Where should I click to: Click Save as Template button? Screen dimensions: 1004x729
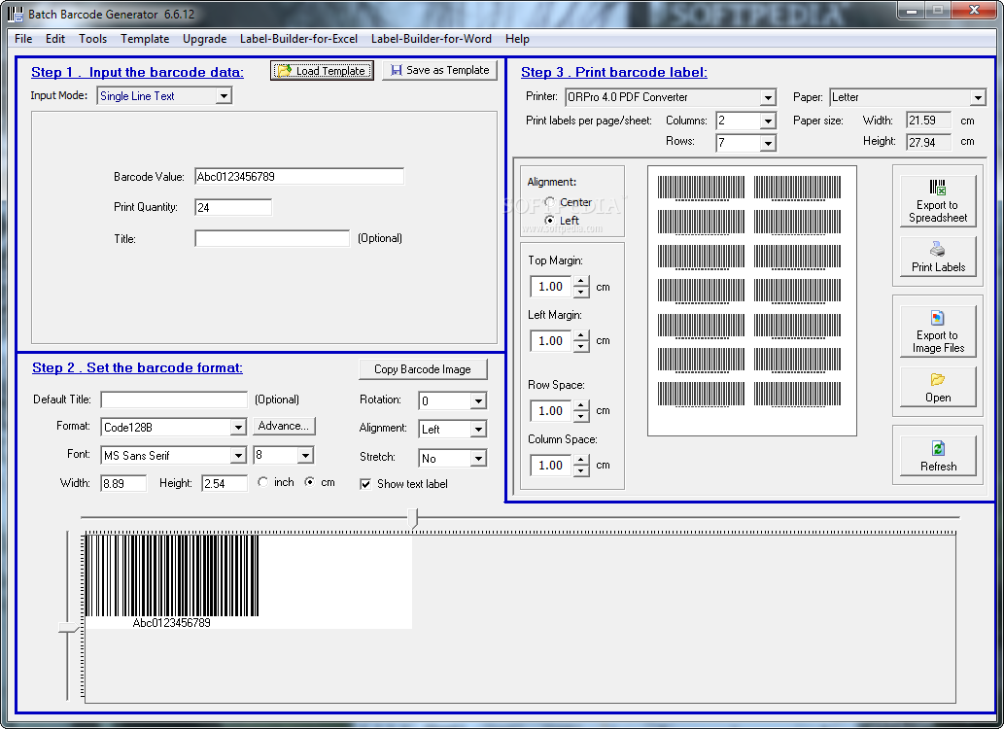[x=440, y=70]
